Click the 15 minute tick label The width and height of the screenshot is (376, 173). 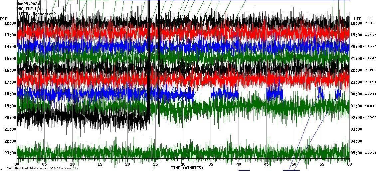tap(100, 164)
